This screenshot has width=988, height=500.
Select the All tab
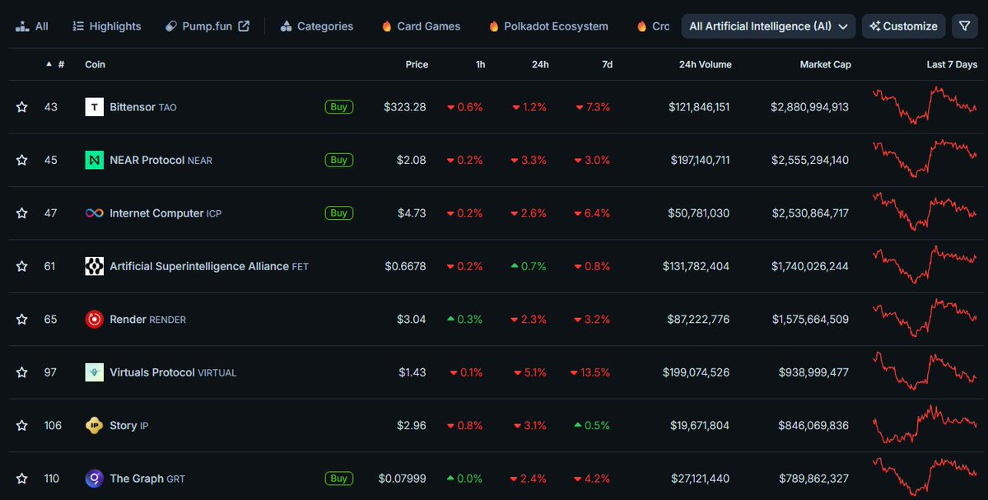pos(32,26)
